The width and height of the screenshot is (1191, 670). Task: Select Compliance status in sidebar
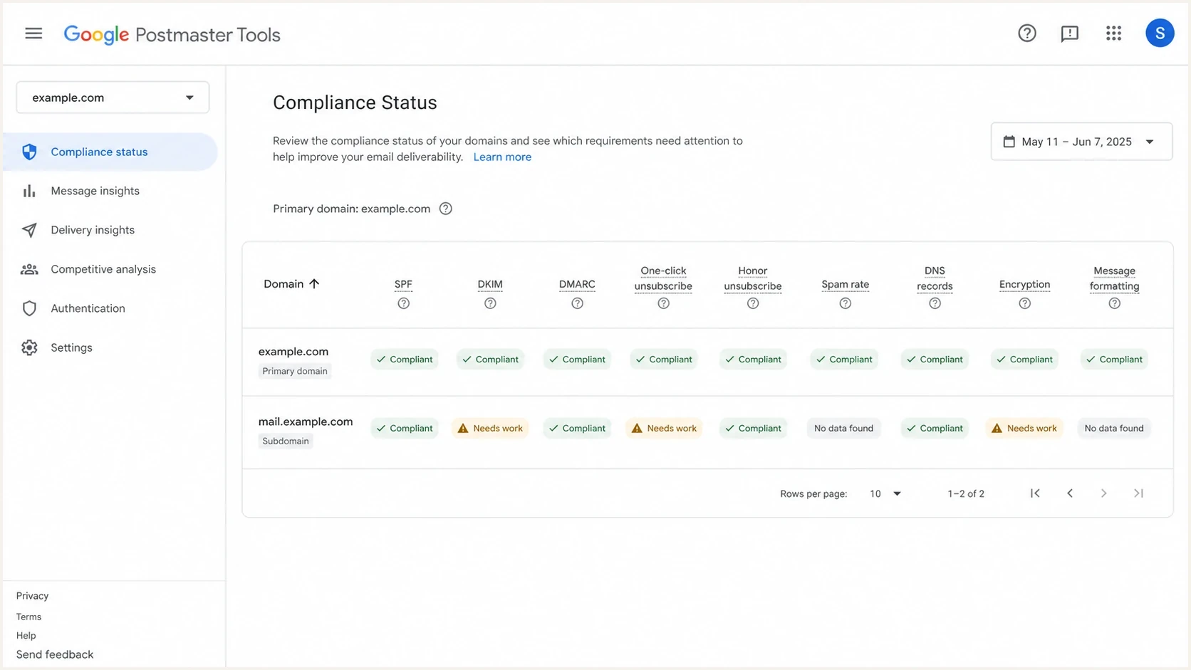coord(110,152)
